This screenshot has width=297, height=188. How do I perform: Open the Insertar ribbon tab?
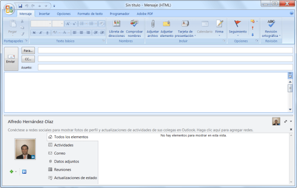click(44, 14)
